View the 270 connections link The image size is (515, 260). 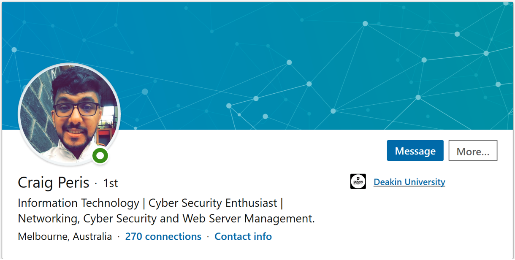[x=163, y=236]
